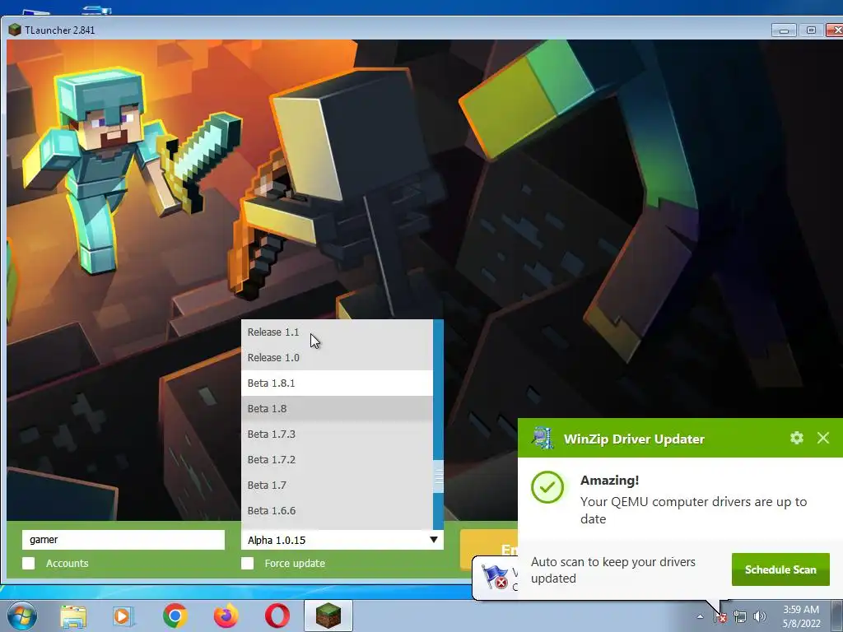This screenshot has height=632, width=843.
Task: Choose Beta 1.8.1 in the version list
Action: [337, 383]
